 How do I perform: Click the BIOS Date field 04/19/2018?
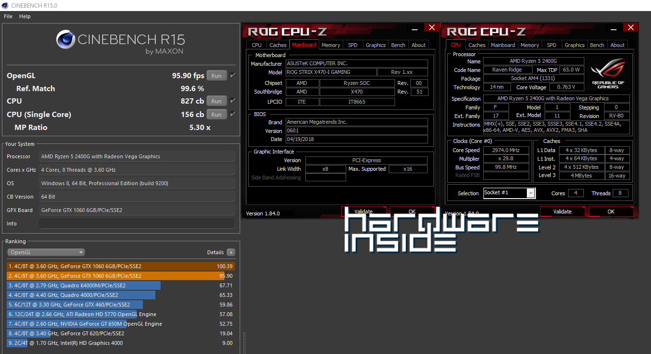(x=357, y=139)
